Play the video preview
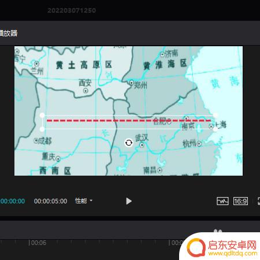260x260 pixels. 129,201
